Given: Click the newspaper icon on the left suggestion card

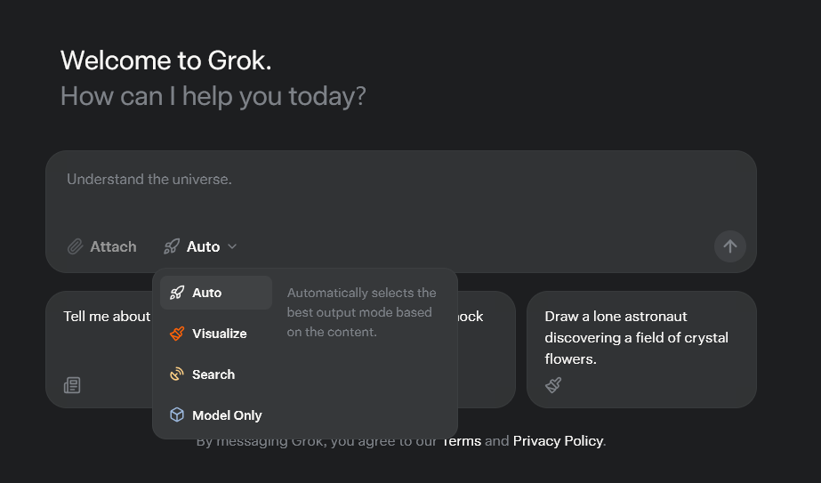Looking at the screenshot, I should coord(72,385).
